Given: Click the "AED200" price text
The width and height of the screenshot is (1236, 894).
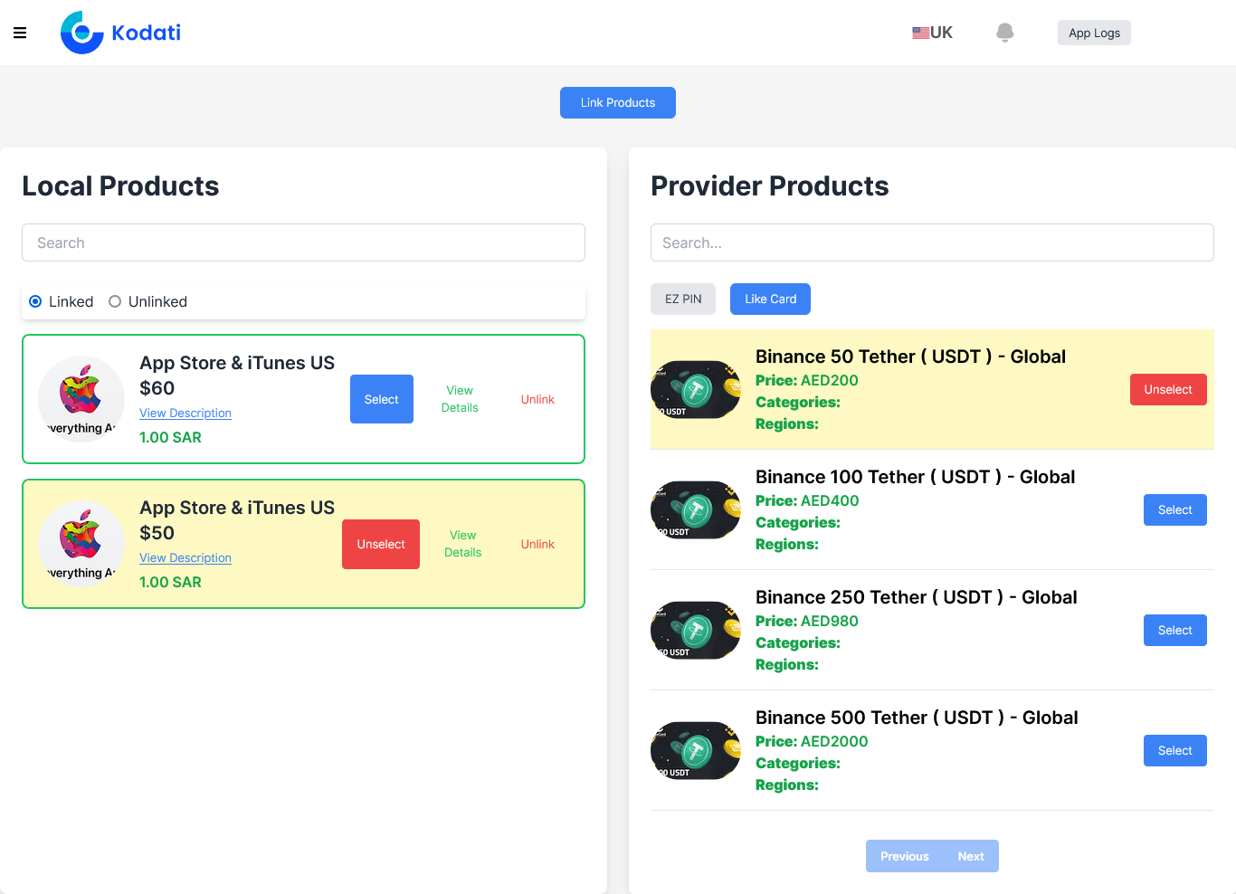Looking at the screenshot, I should point(830,380).
